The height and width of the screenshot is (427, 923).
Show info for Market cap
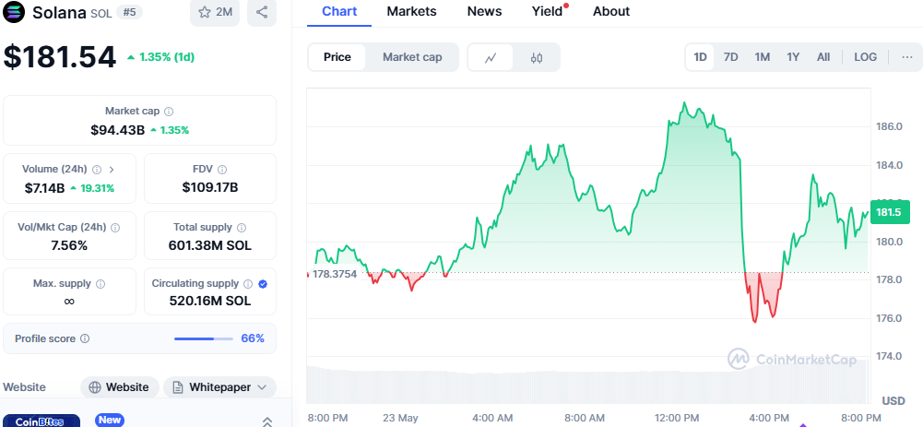[x=169, y=111]
